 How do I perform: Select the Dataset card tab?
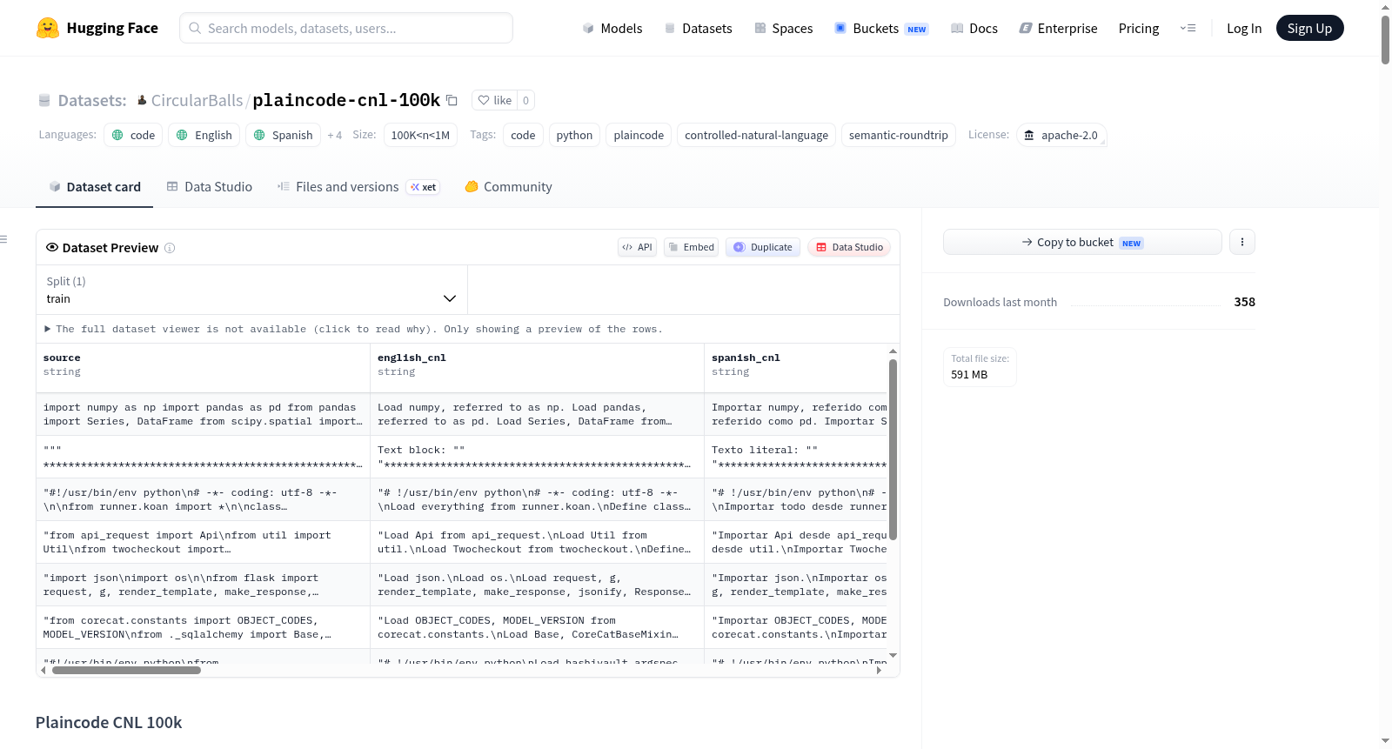pos(95,187)
